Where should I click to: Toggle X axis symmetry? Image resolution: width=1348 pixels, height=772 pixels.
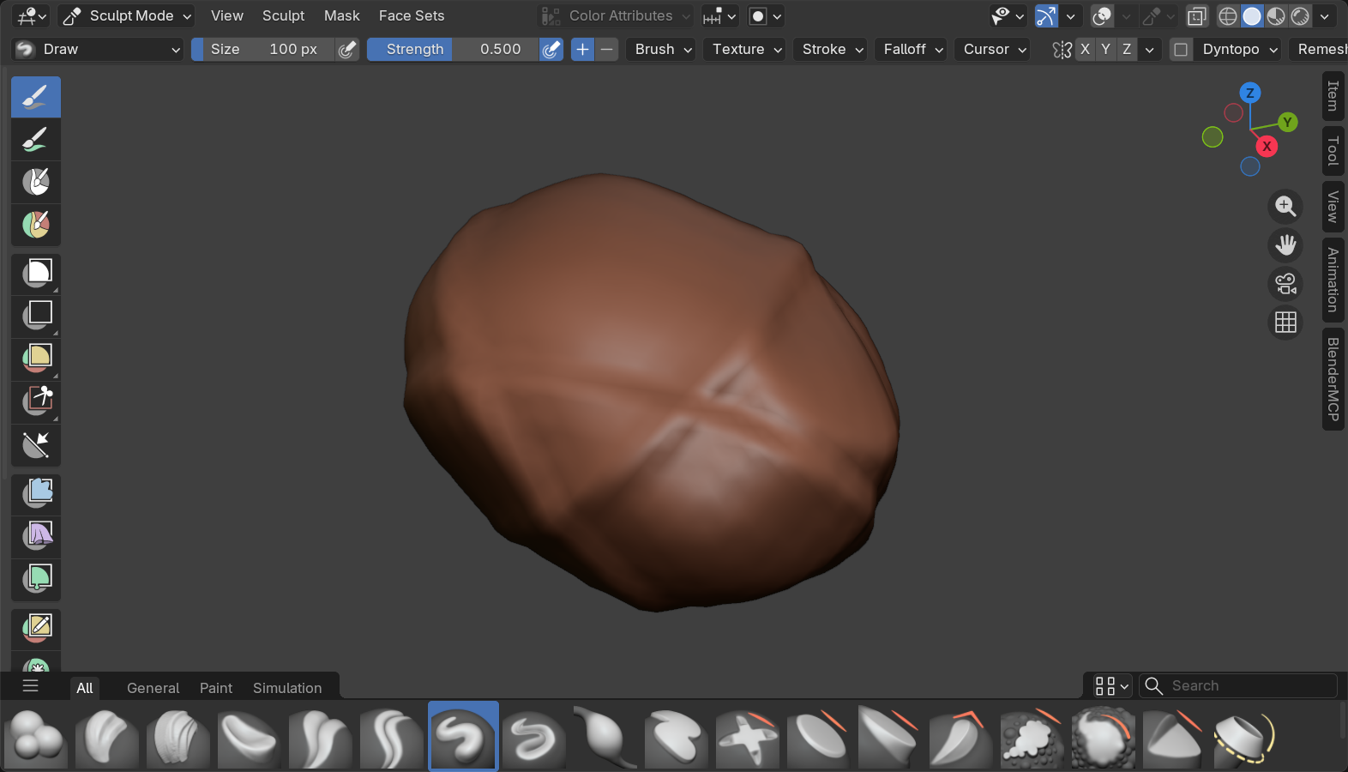click(x=1085, y=50)
